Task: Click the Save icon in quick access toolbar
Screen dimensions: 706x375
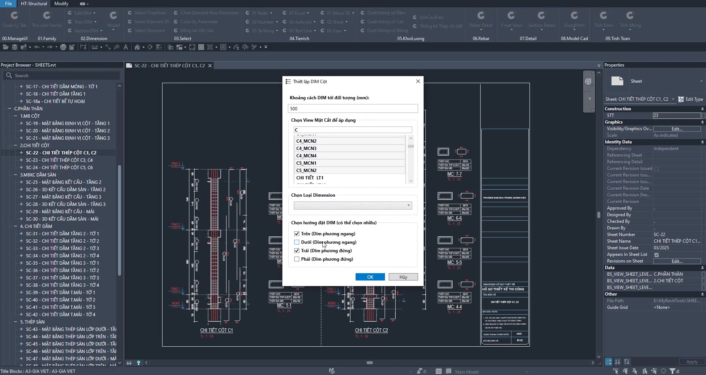Action: (15, 47)
